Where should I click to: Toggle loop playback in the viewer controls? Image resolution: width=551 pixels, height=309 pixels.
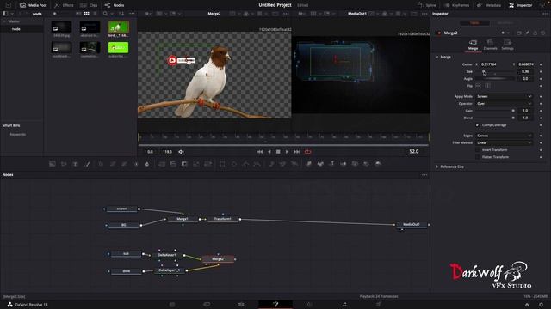[x=308, y=152]
